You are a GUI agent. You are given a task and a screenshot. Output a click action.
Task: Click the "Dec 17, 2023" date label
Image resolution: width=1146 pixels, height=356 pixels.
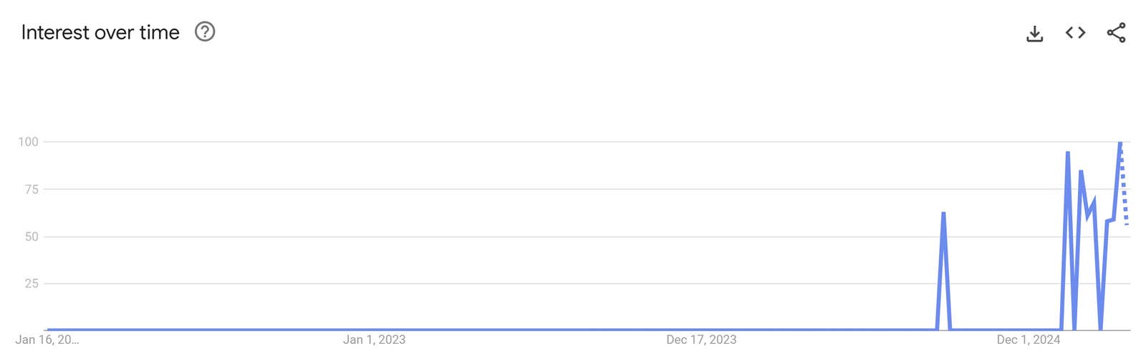701,340
